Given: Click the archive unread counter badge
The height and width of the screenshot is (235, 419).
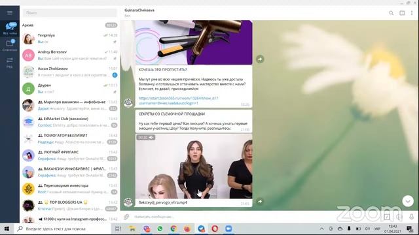Looking at the screenshot, I should pyautogui.click(x=111, y=25).
